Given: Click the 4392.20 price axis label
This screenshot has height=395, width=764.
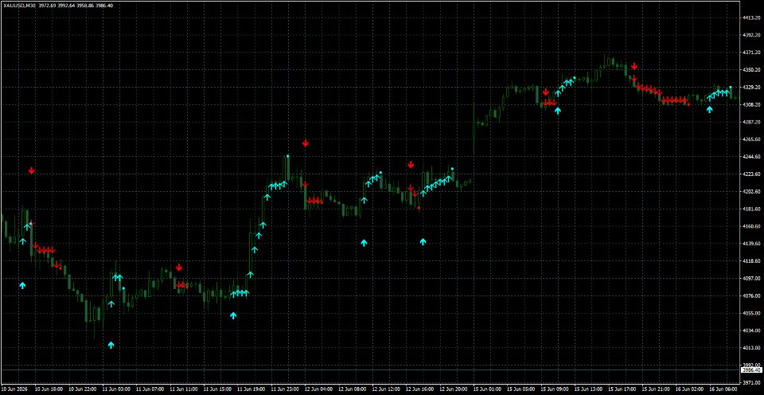Looking at the screenshot, I should click(x=752, y=35).
